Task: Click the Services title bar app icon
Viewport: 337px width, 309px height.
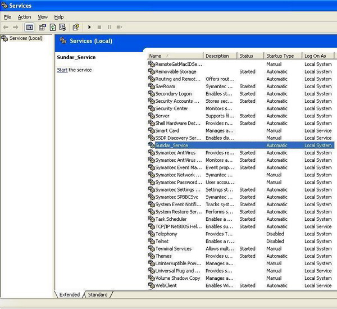Action: tap(4, 5)
